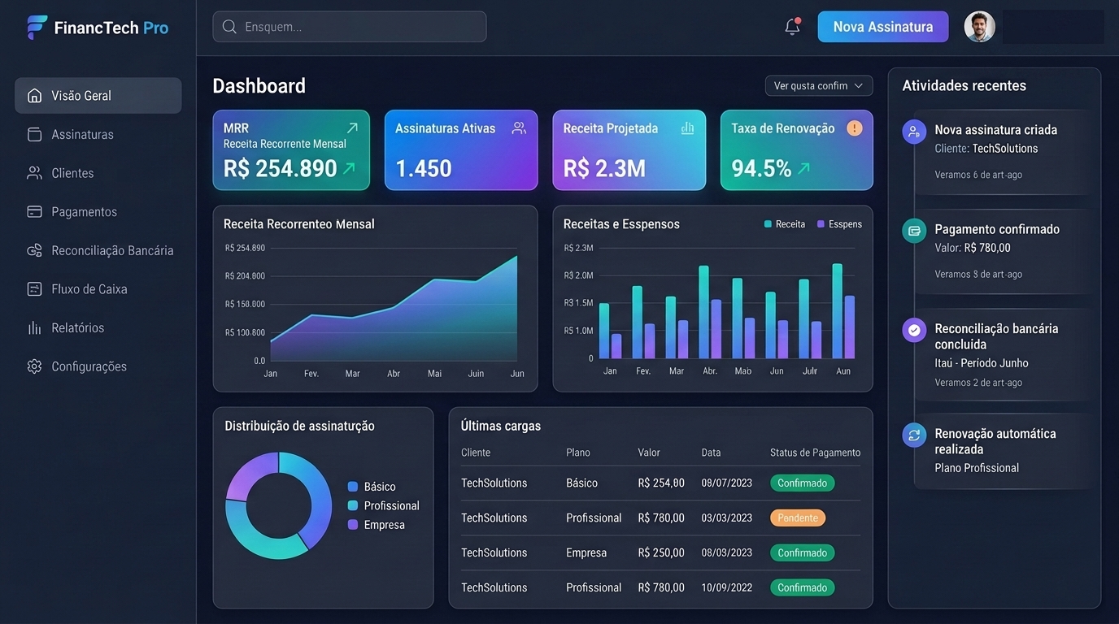Click Plano Profissional in recent activities

click(977, 468)
